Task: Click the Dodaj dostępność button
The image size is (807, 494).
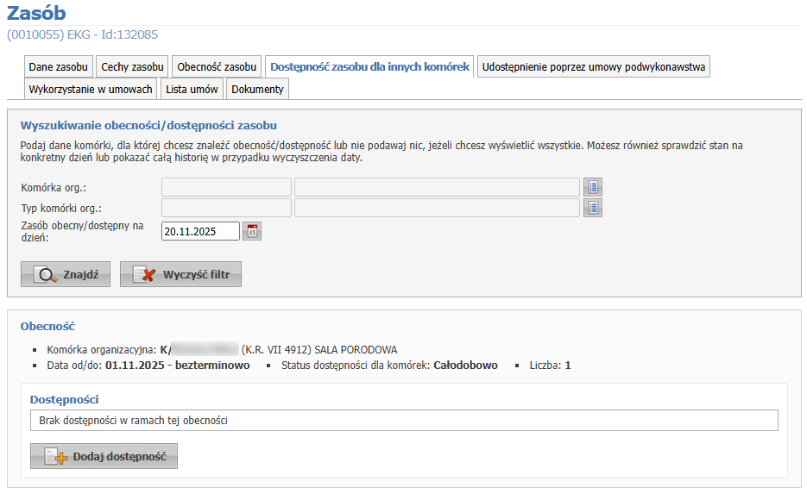Action: 104,457
